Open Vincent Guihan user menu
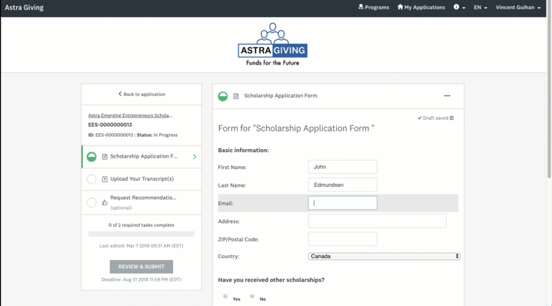The height and width of the screenshot is (306, 552). pyautogui.click(x=518, y=7)
